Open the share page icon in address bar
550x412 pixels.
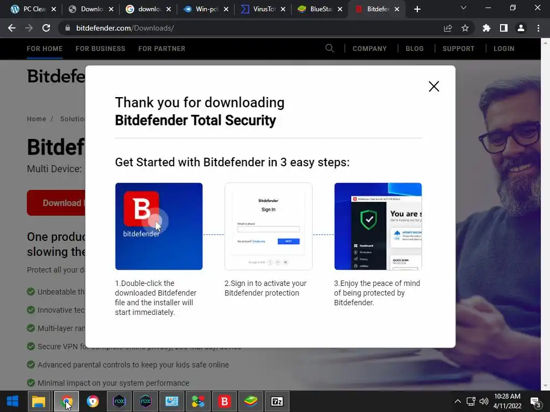pyautogui.click(x=448, y=28)
